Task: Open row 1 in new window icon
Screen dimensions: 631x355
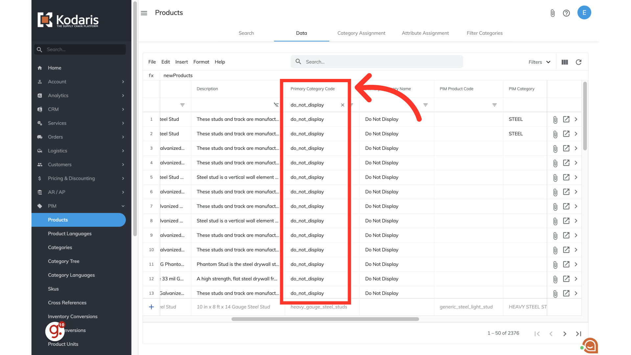Action: (x=566, y=119)
